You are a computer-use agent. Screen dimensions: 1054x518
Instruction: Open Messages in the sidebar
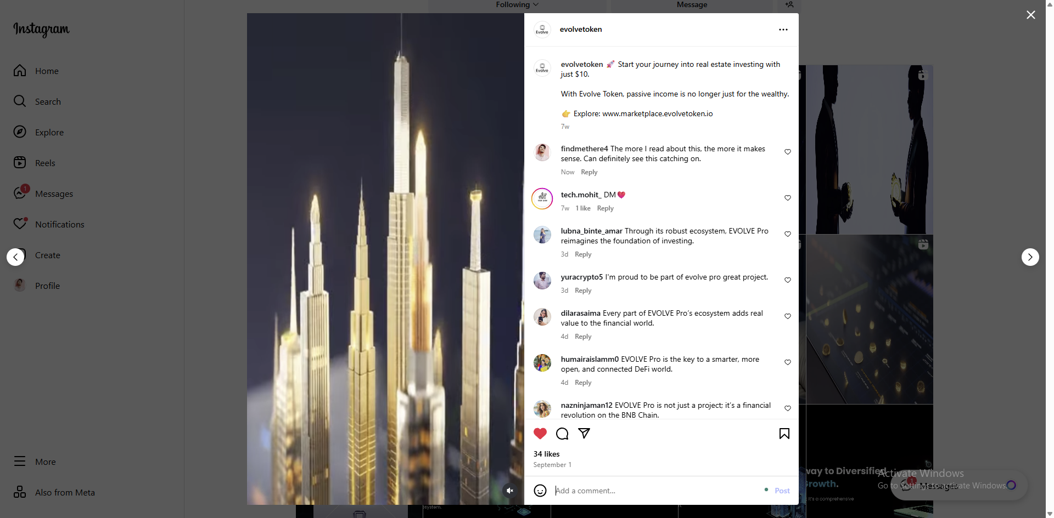pos(43,193)
